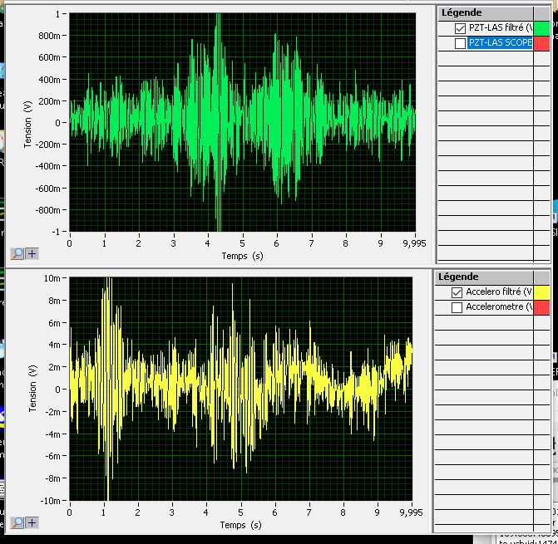Click the crosshair cursor tool under the green graph
Screen dimensions: 558x544
coord(32,254)
